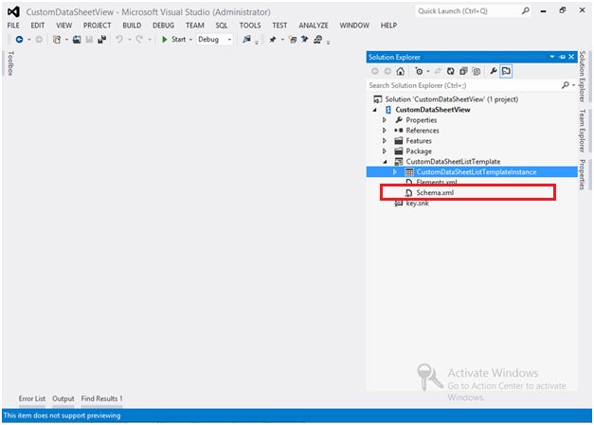Image resolution: width=594 pixels, height=425 pixels.
Task: Open the DEBUG menu
Action: (x=163, y=26)
